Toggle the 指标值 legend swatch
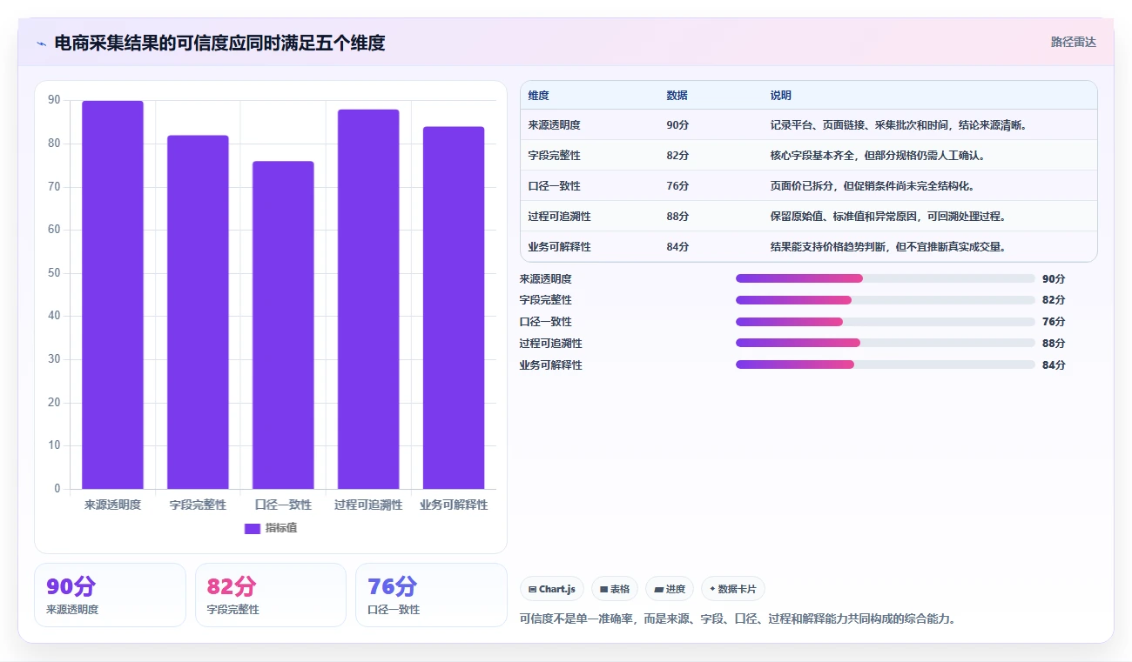The width and height of the screenshot is (1132, 662). click(253, 528)
